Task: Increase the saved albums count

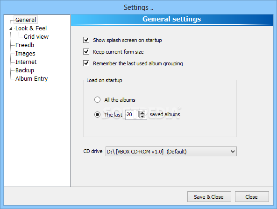Action: [142, 112]
